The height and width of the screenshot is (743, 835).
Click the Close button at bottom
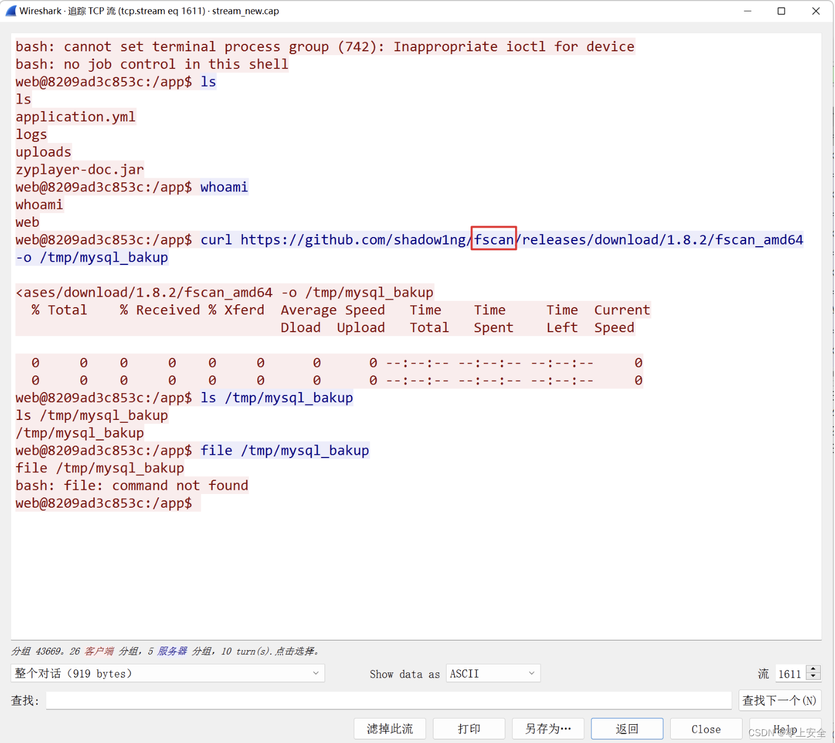pos(706,729)
